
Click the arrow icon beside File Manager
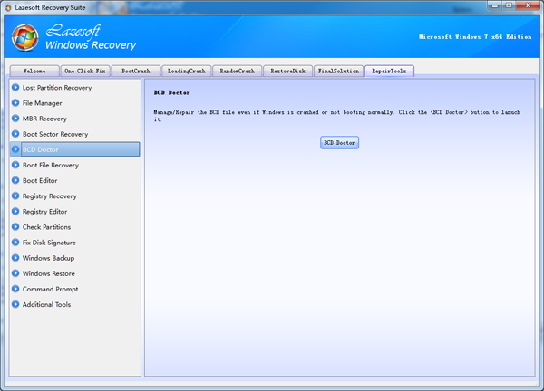pos(15,103)
